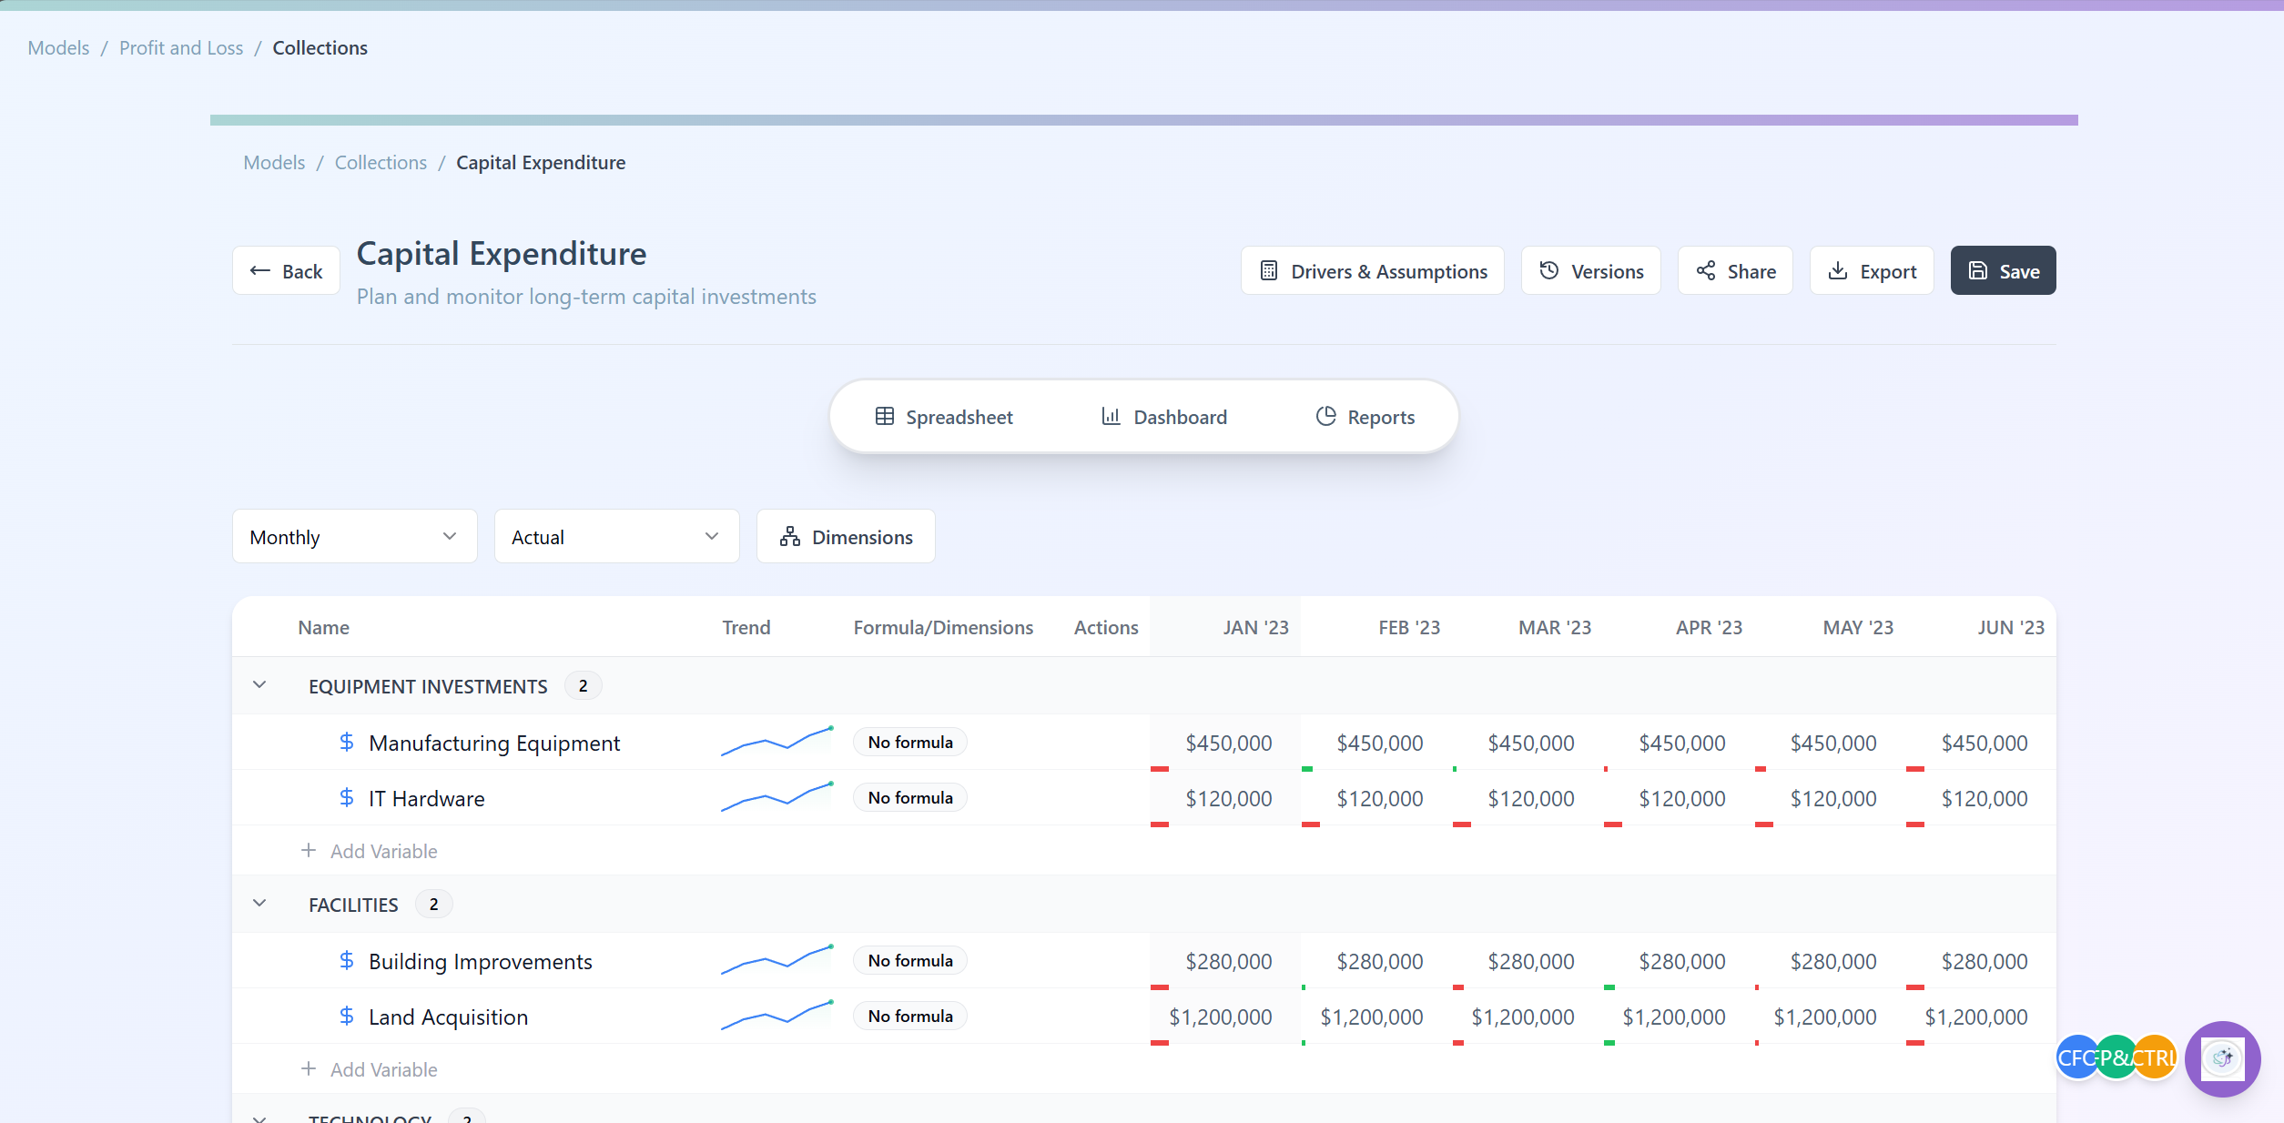View Manufacturing Equipment trend sparkline
This screenshot has height=1123, width=2284.
coord(777,742)
